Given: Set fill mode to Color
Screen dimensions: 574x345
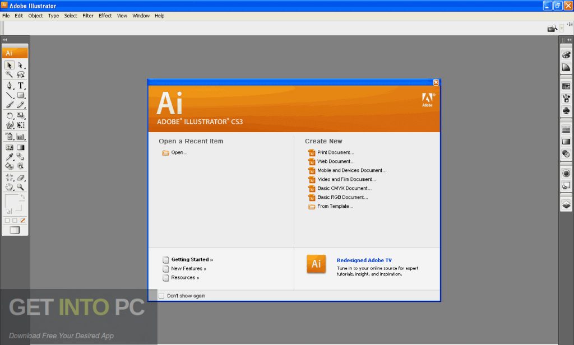Looking at the screenshot, I should [7, 220].
